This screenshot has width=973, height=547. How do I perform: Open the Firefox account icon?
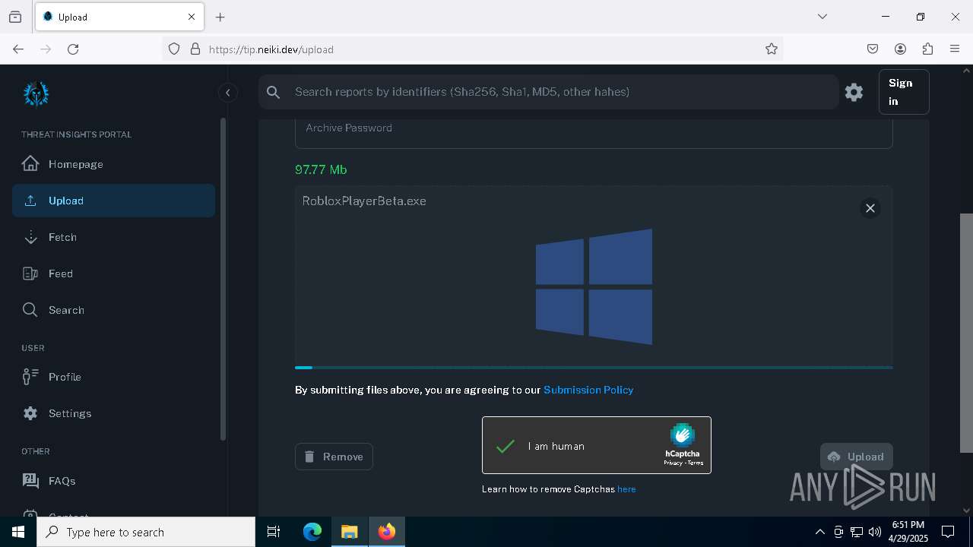[900, 49]
